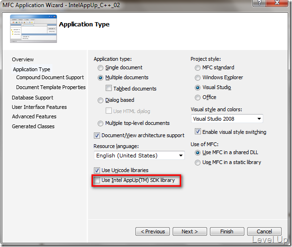Viewport: 292px width, 247px height.
Task: Open Generated Classes page
Action: (33, 126)
